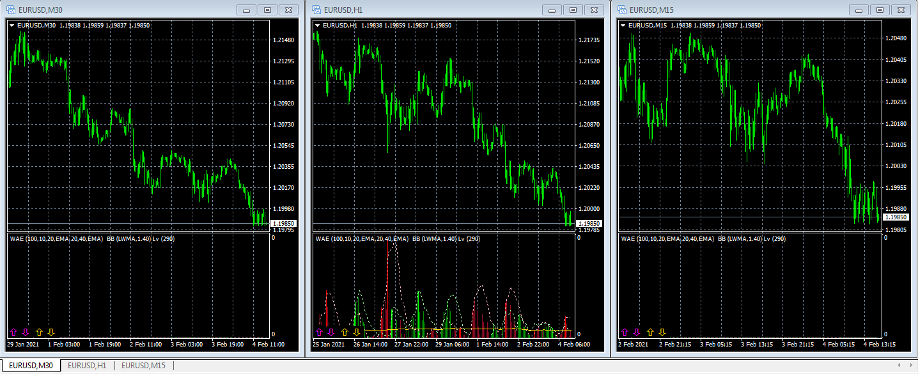Click the EURUSD,M15 window title icon
Screen dimensions: 918x374
click(x=623, y=10)
